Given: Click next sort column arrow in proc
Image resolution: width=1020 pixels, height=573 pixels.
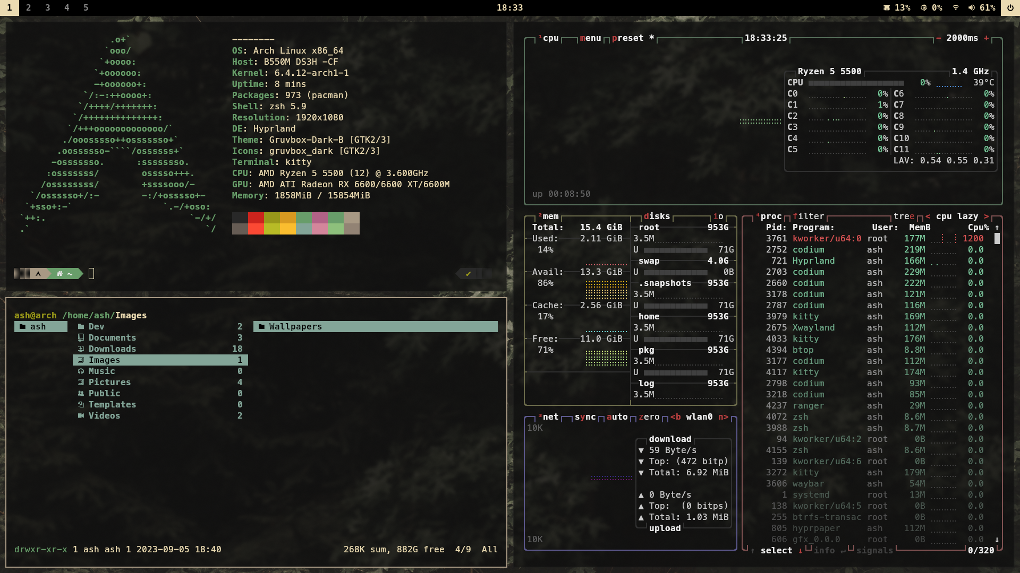Looking at the screenshot, I should [x=986, y=216].
